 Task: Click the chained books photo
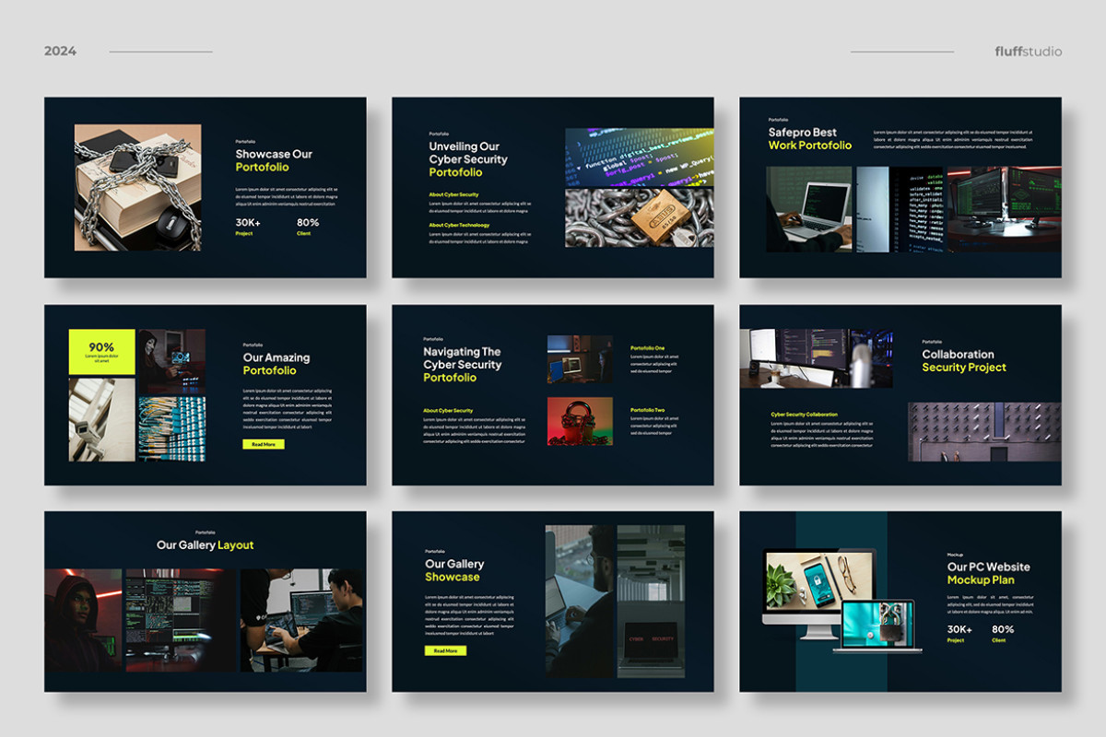click(137, 187)
